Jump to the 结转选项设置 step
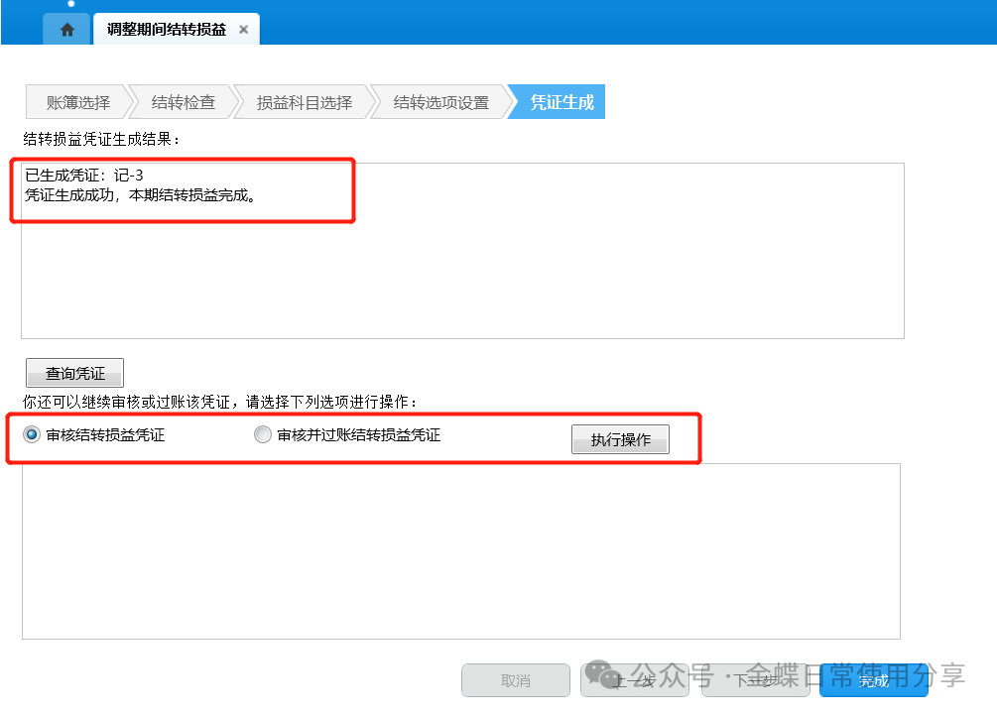This screenshot has height=715, width=997. tap(440, 102)
